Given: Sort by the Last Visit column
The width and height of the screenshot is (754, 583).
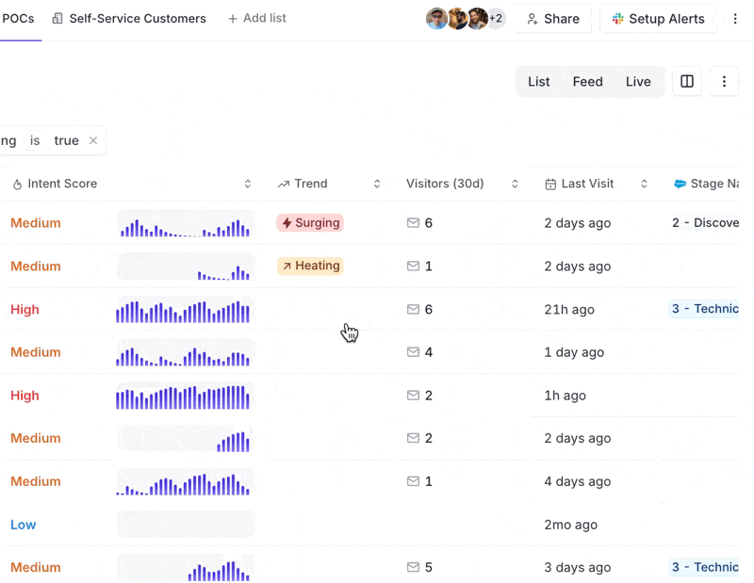Looking at the screenshot, I should (x=644, y=184).
